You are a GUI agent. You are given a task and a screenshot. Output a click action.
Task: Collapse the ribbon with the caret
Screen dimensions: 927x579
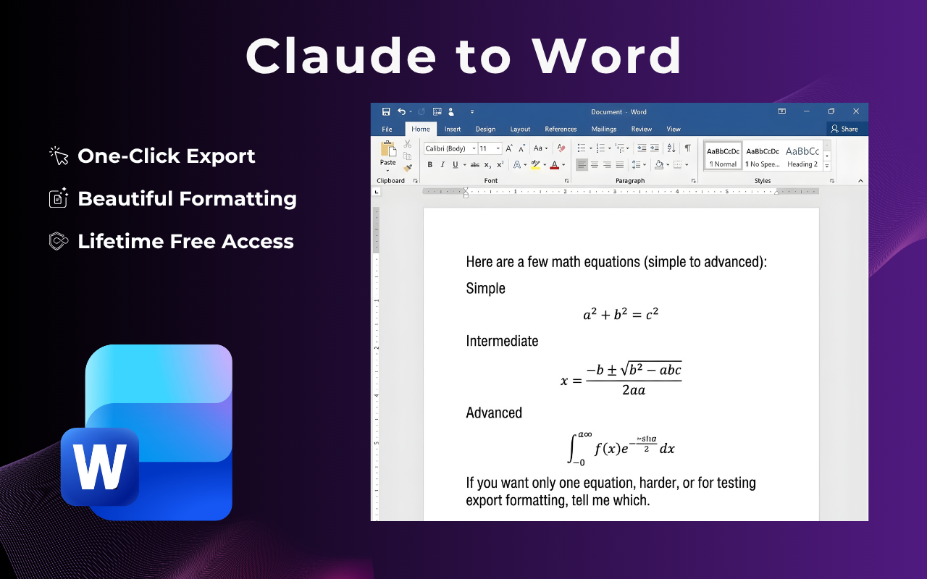[860, 181]
